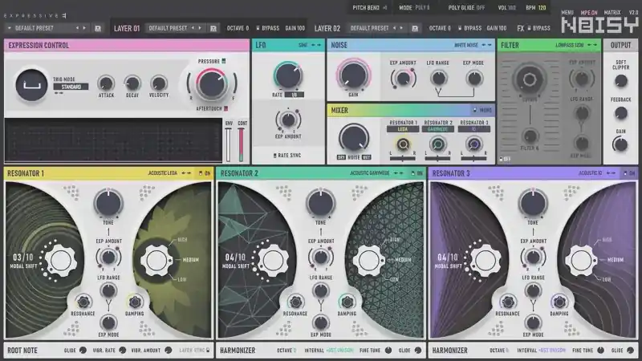Select the Layer 02 tab
Image resolution: width=642 pixels, height=361 pixels.
(327, 28)
